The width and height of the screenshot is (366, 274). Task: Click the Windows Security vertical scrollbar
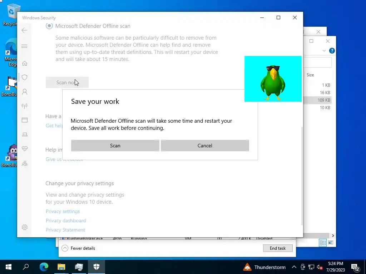[302, 176]
